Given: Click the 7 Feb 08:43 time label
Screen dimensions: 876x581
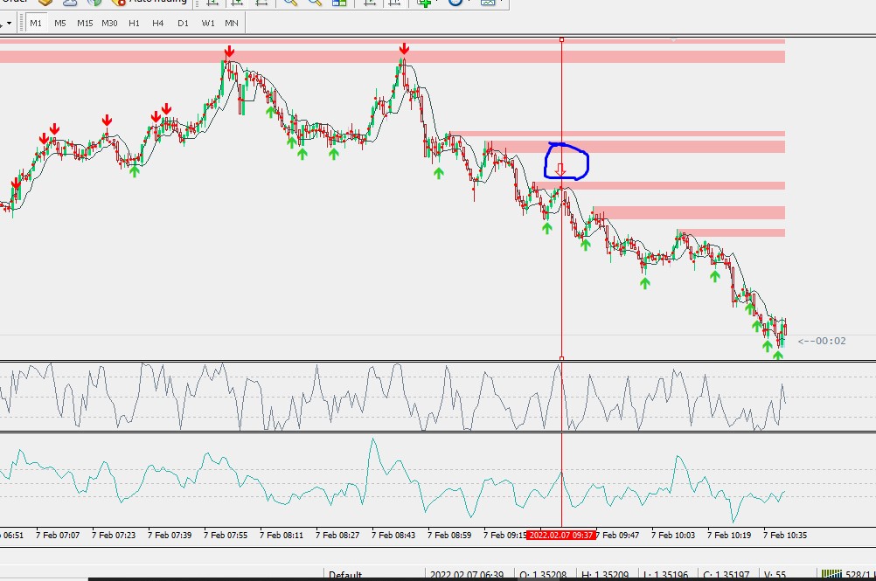Looking at the screenshot, I should tap(393, 535).
